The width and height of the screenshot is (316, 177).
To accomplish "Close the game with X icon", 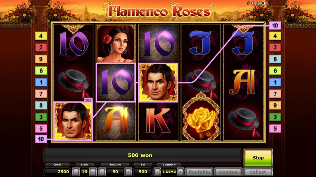I will (x=263, y=3).
